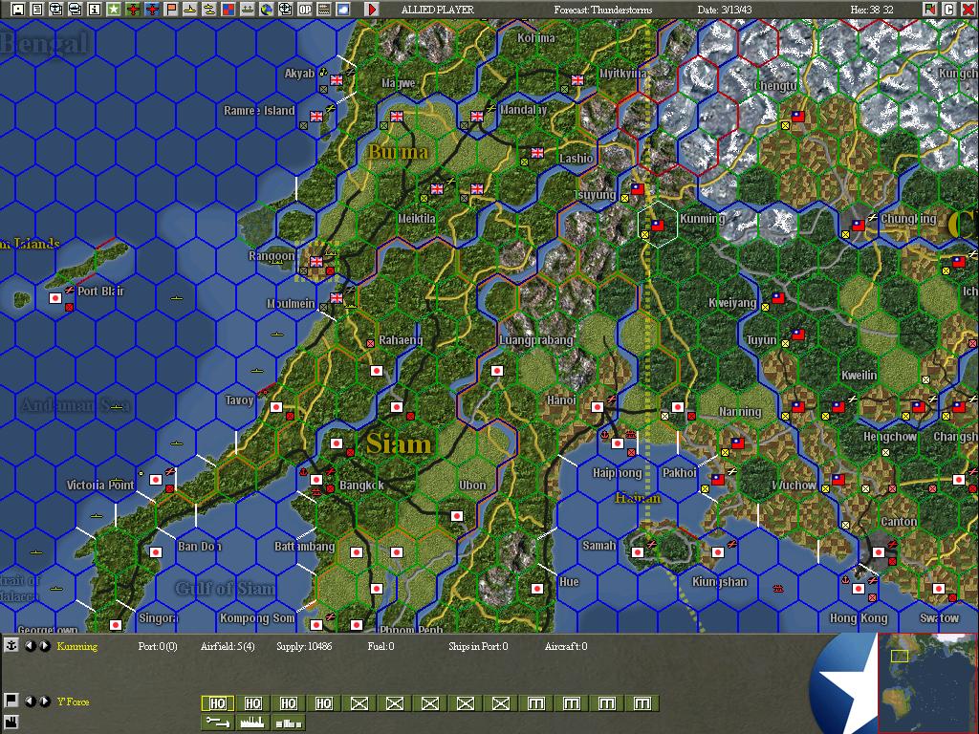Click the info 'i' toolbar icon

coord(95,9)
